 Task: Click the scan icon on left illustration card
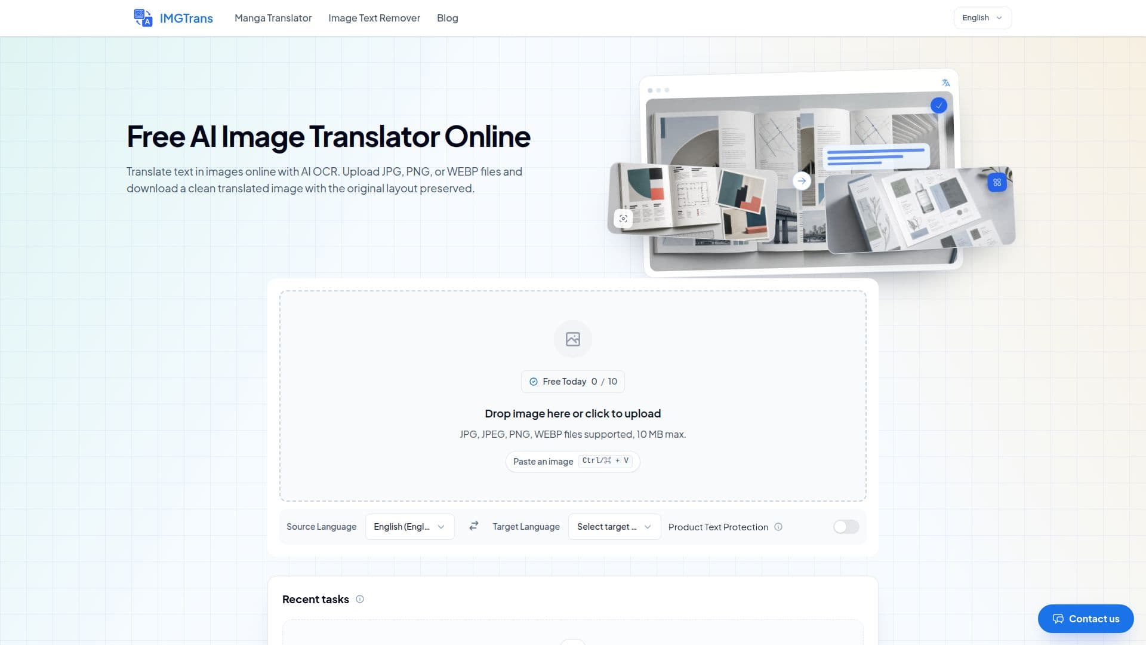point(623,219)
